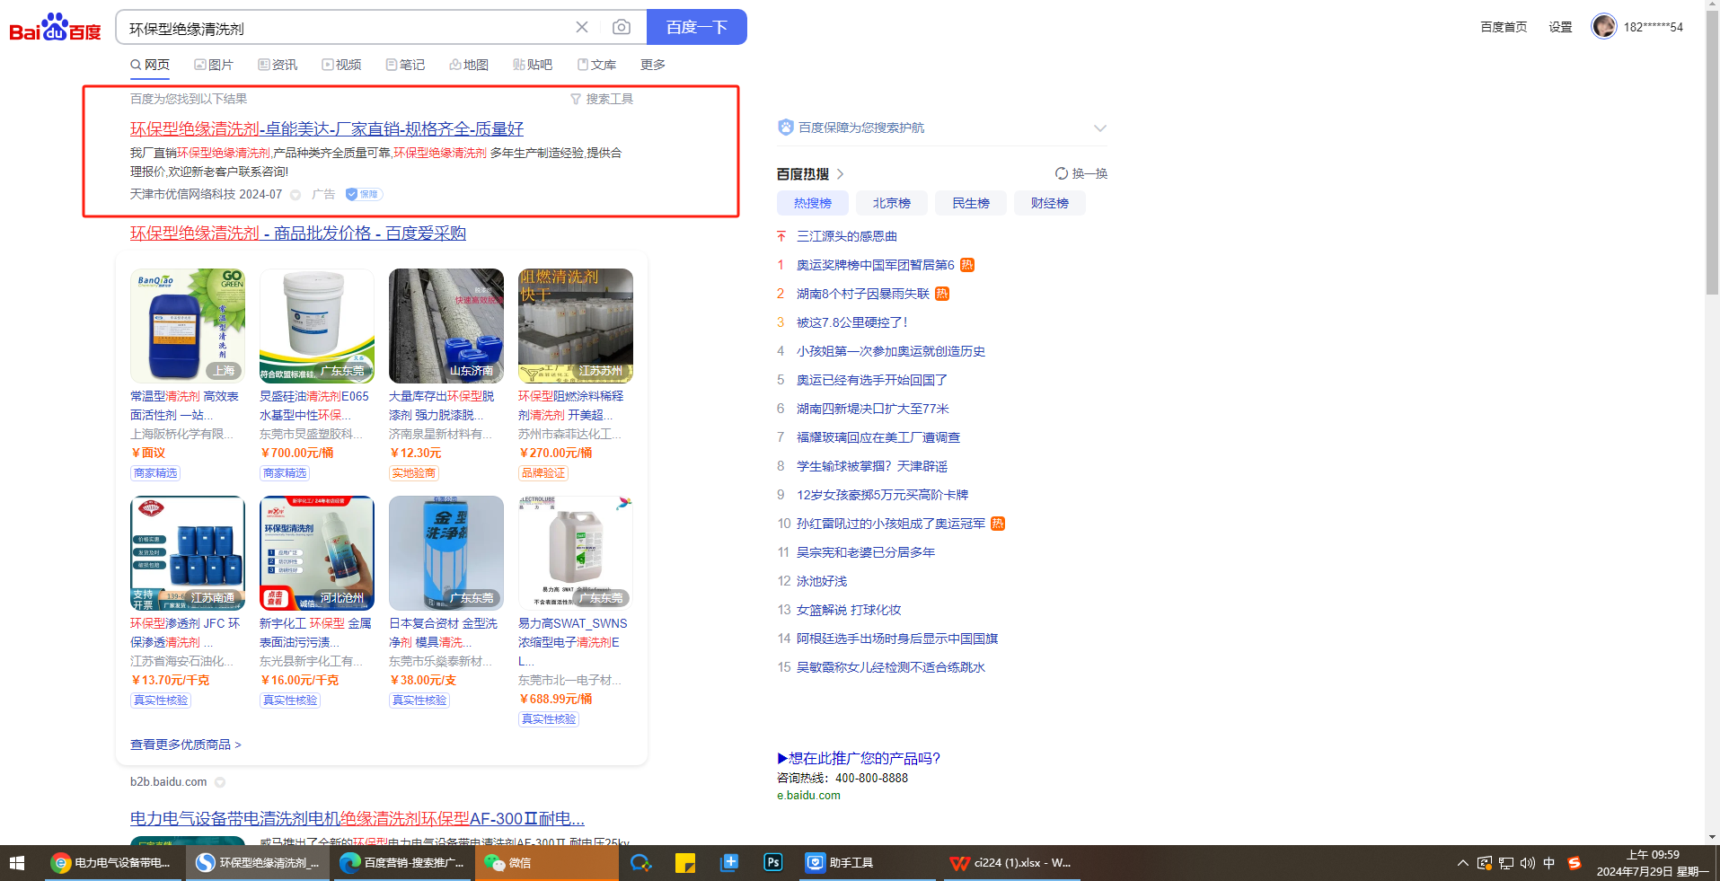The image size is (1720, 881).
Task: Open the 上海 blue barrel product image
Action: 188,326
